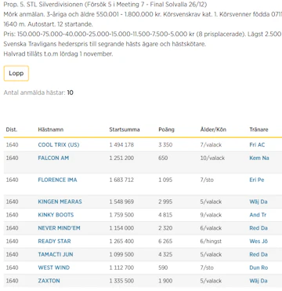Viewport: 282px width, 291px height.
Task: Click the Antal anmälda hästar count text
Action: point(38,93)
